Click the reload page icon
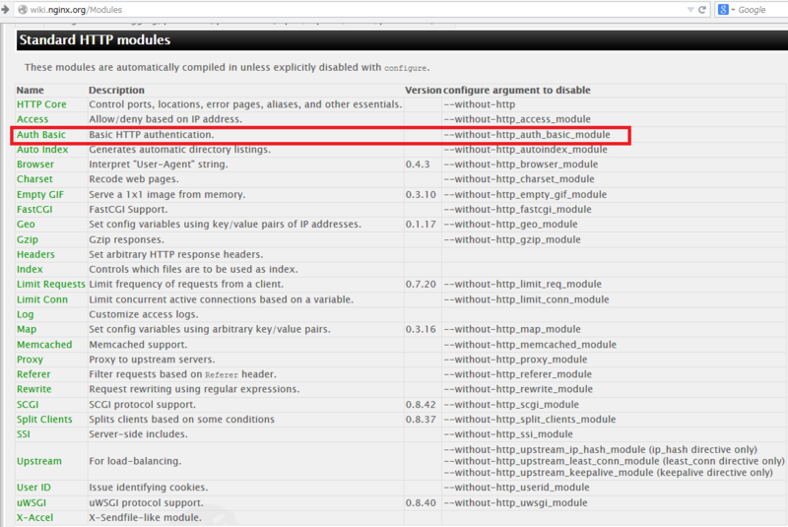788x527 pixels. [702, 10]
